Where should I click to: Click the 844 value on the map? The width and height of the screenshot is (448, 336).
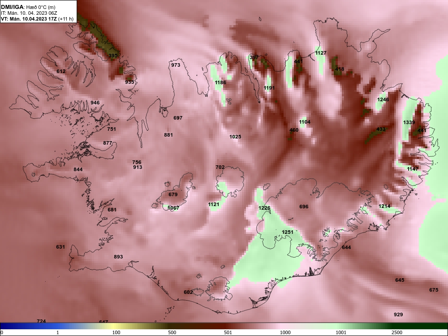pos(78,169)
